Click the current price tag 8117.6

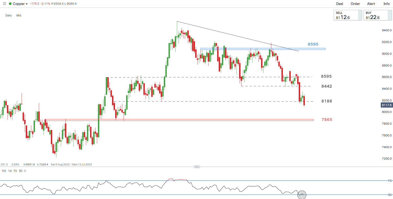386,105
